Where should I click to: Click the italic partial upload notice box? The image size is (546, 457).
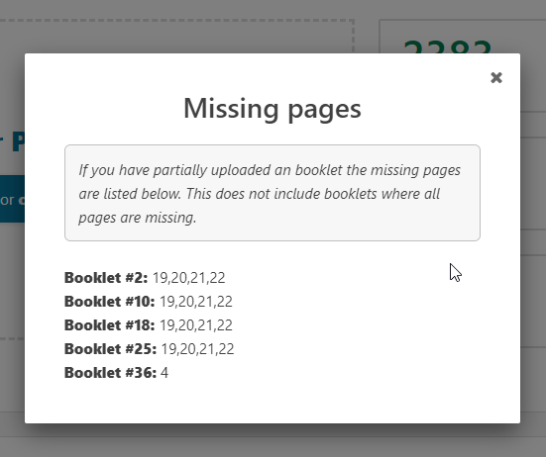pyautogui.click(x=273, y=193)
